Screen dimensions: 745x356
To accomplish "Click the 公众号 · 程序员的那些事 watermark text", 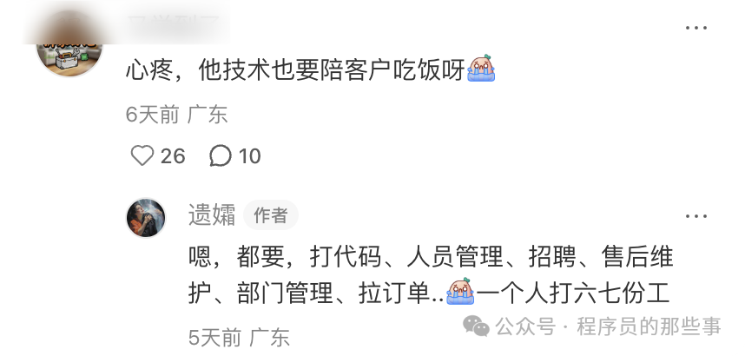I will pyautogui.click(x=608, y=326).
